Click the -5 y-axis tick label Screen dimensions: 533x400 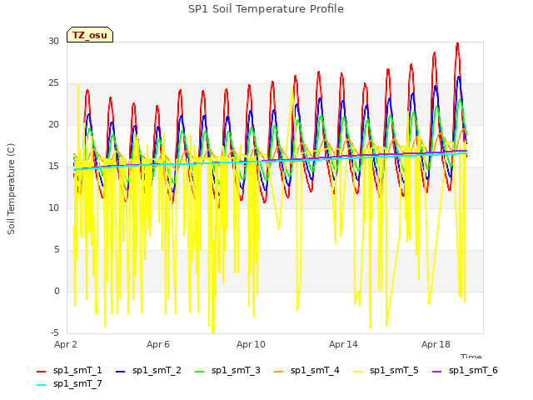click(54, 333)
